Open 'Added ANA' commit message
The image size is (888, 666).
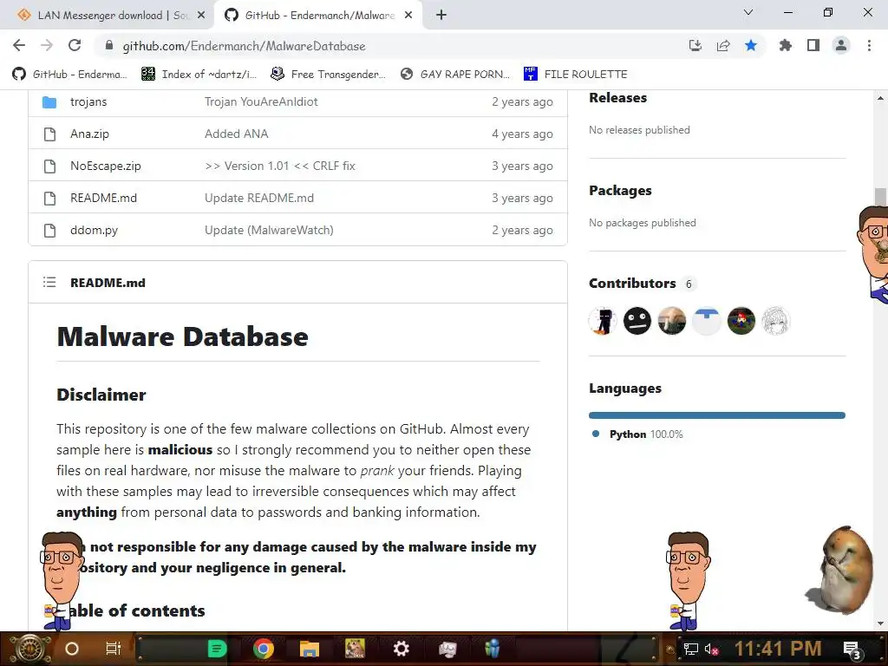[236, 134]
